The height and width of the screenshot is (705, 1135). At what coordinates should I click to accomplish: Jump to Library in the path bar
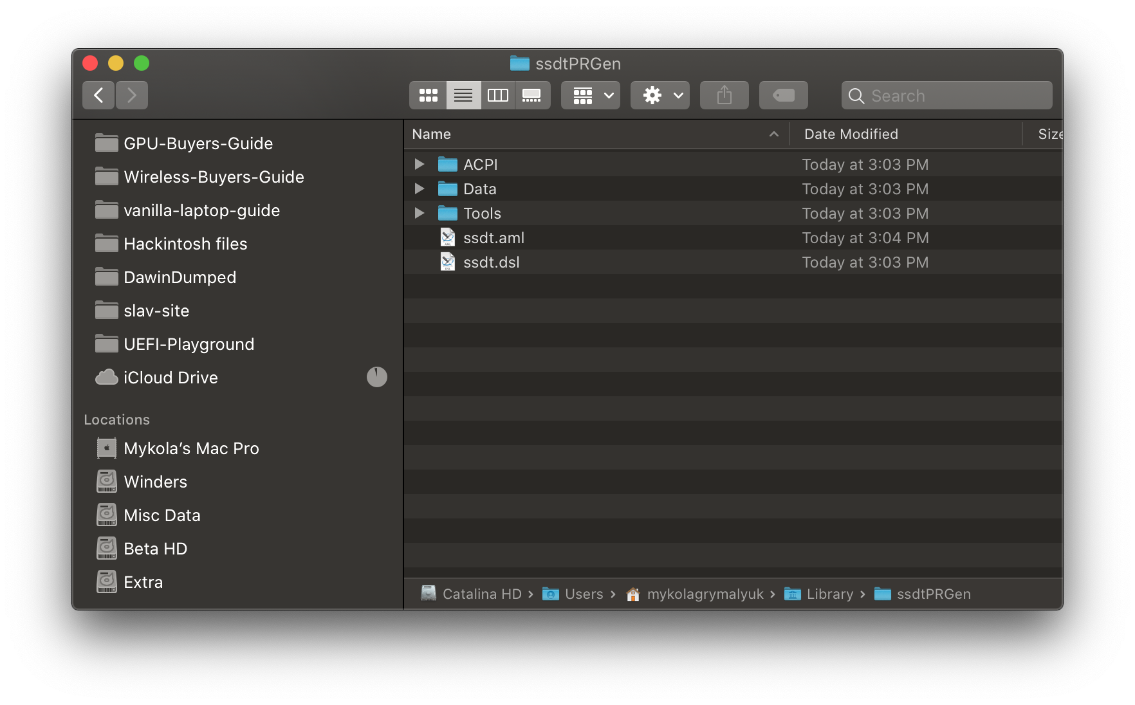pyautogui.click(x=829, y=594)
